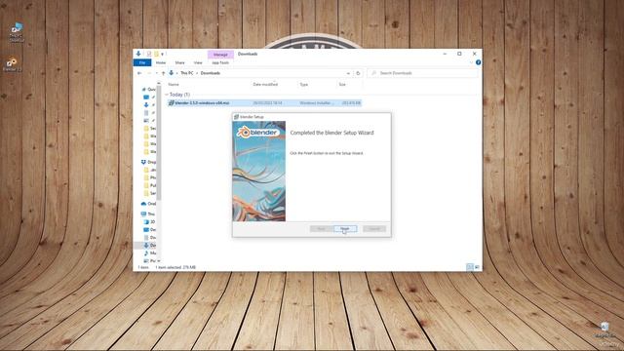Image resolution: width=624 pixels, height=351 pixels.
Task: Click the New folder quick access icon
Action: (x=156, y=54)
